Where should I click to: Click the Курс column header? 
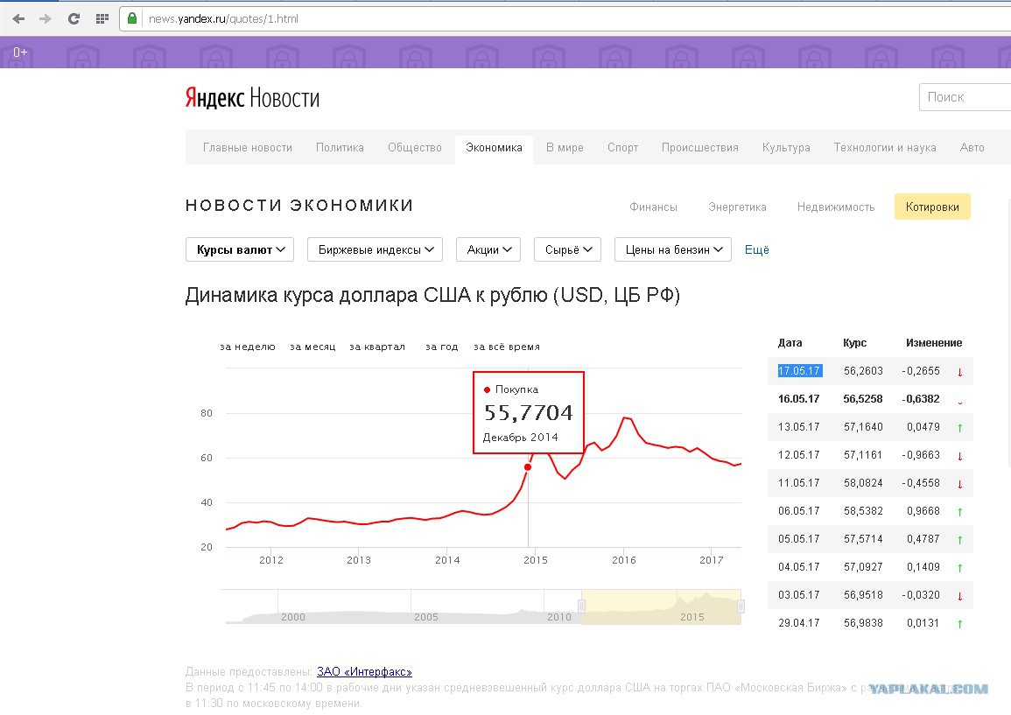tap(855, 343)
